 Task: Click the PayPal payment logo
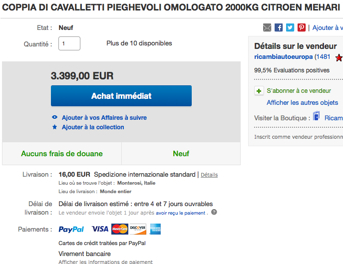click(71, 229)
